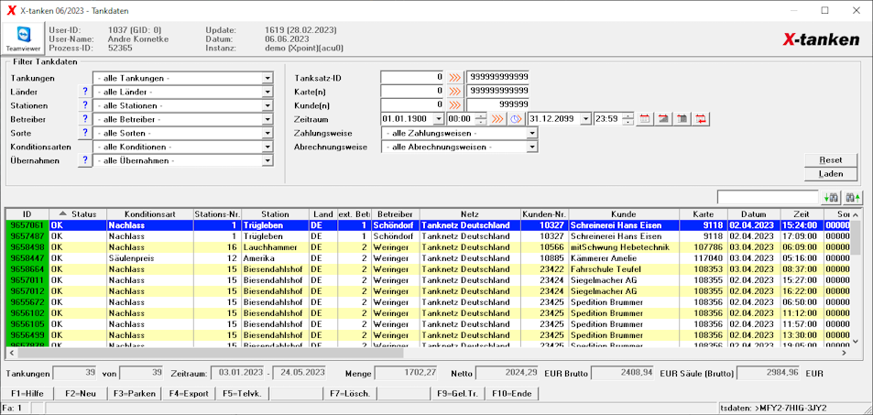The width and height of the screenshot is (873, 415).
Task: Click the orange arrows button for Tanksatz-ID
Action: click(455, 77)
